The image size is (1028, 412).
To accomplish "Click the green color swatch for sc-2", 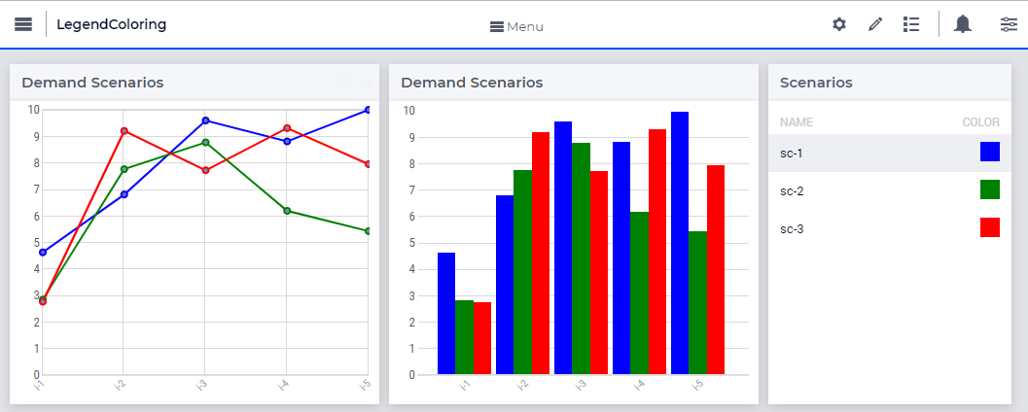I will pyautogui.click(x=990, y=189).
